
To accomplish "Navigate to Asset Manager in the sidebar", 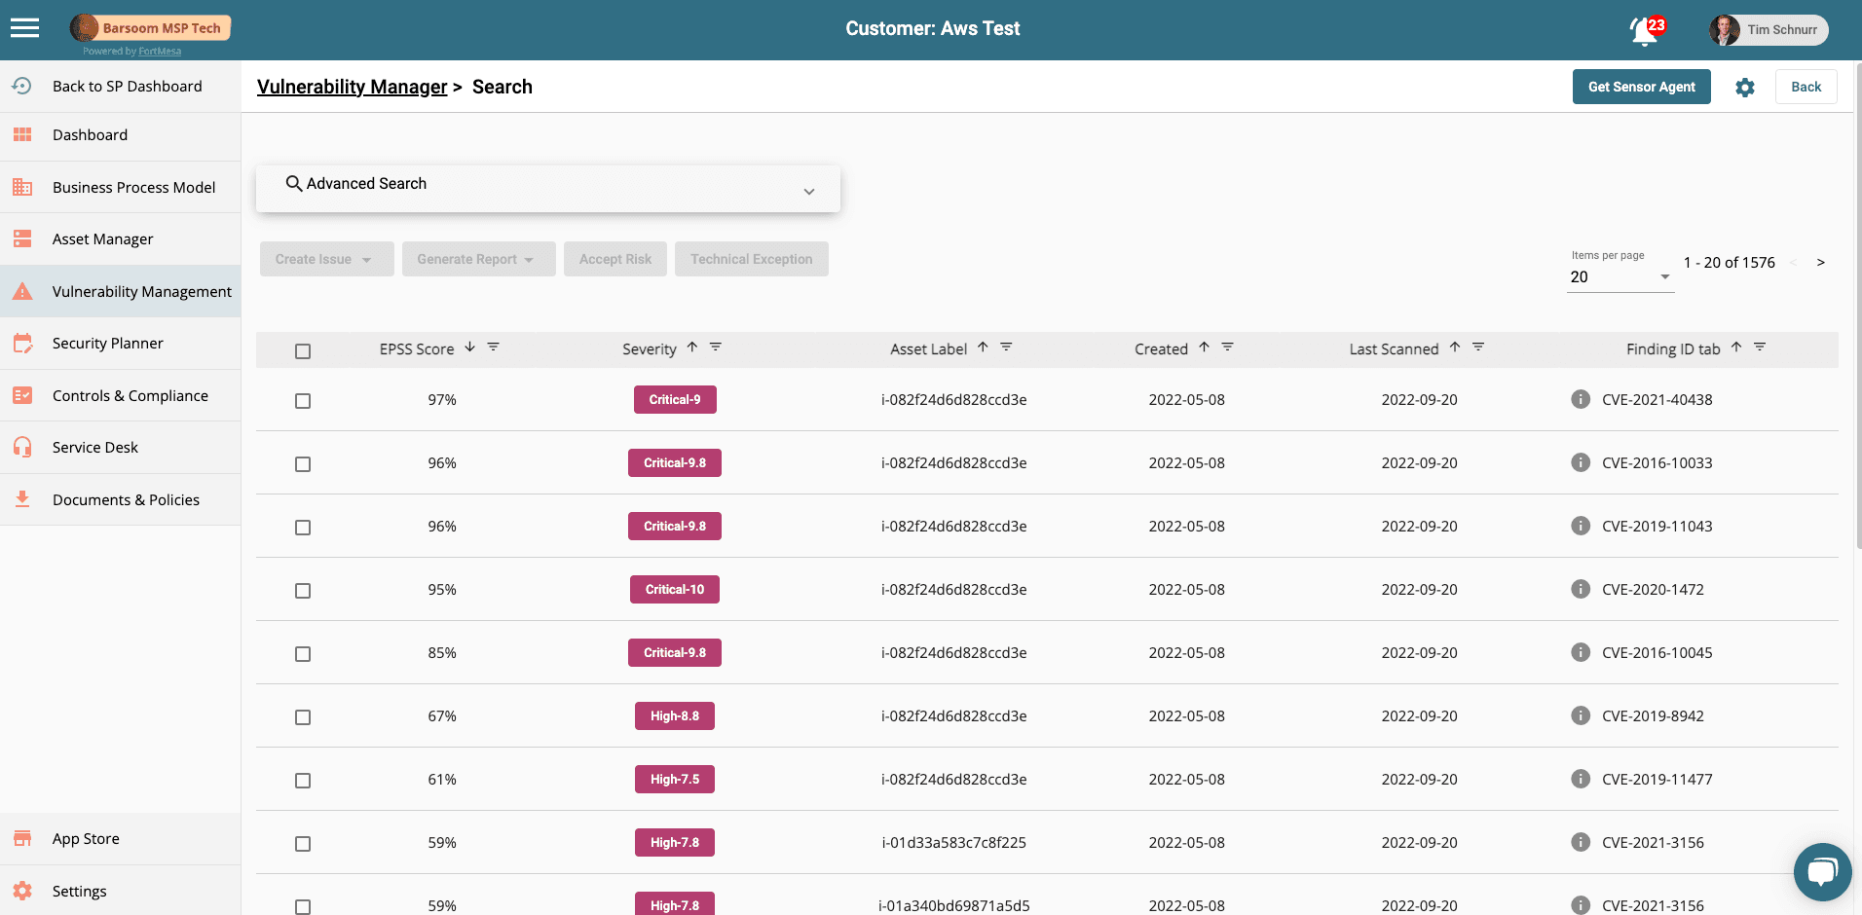I will point(102,239).
